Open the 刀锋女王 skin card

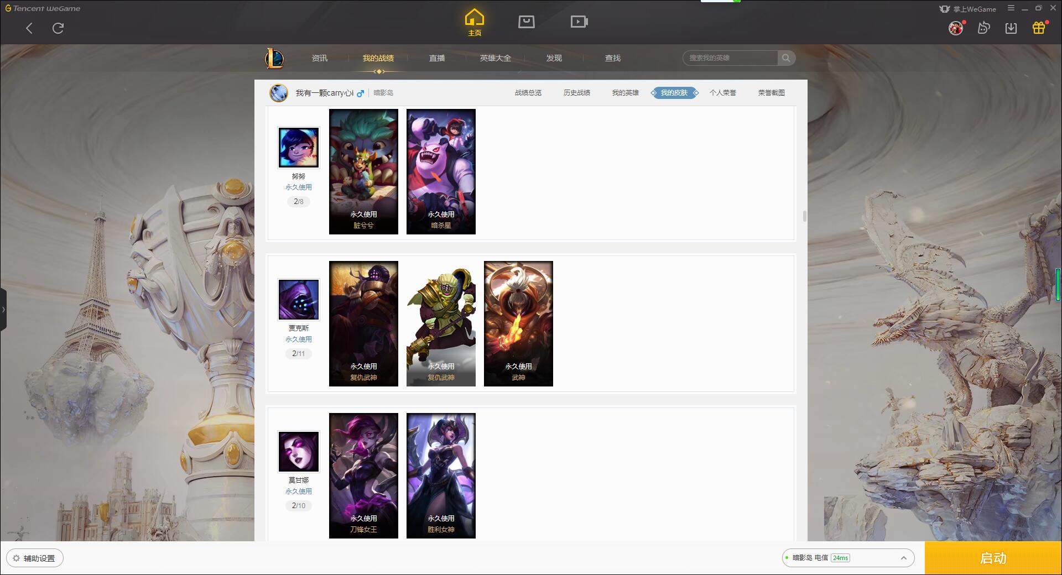point(363,475)
